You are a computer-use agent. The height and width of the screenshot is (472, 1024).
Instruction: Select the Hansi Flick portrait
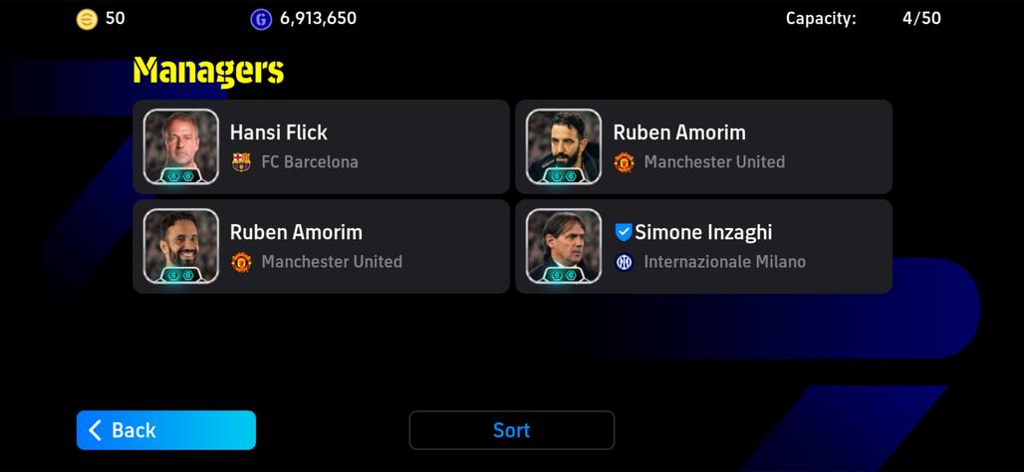(x=181, y=146)
